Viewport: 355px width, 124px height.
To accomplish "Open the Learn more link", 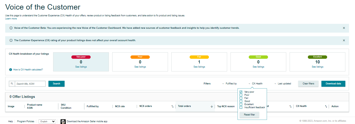I will [11, 19].
